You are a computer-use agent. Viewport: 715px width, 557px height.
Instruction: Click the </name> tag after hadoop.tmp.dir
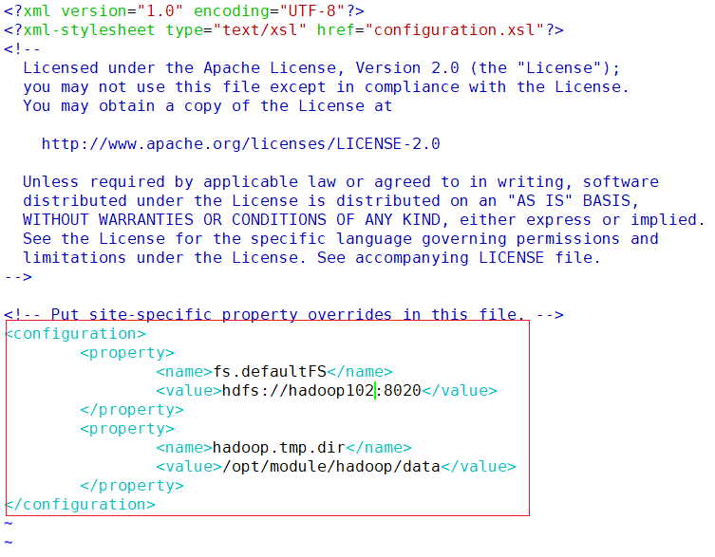(x=379, y=448)
